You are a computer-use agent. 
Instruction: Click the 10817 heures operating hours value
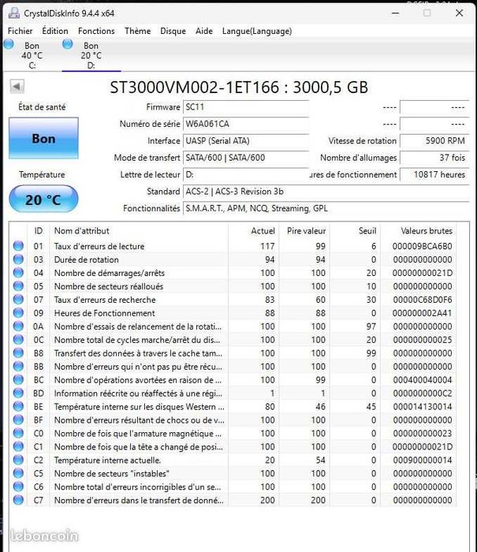[x=434, y=174]
